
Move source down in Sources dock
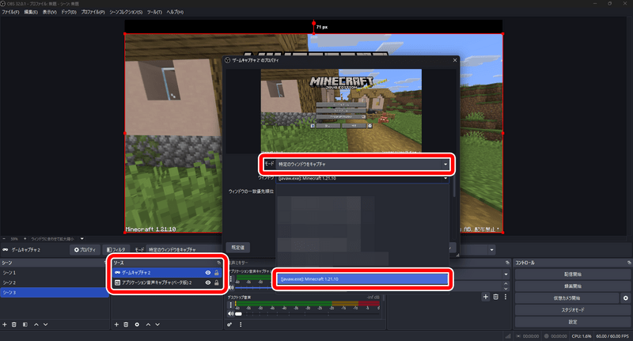point(157,324)
